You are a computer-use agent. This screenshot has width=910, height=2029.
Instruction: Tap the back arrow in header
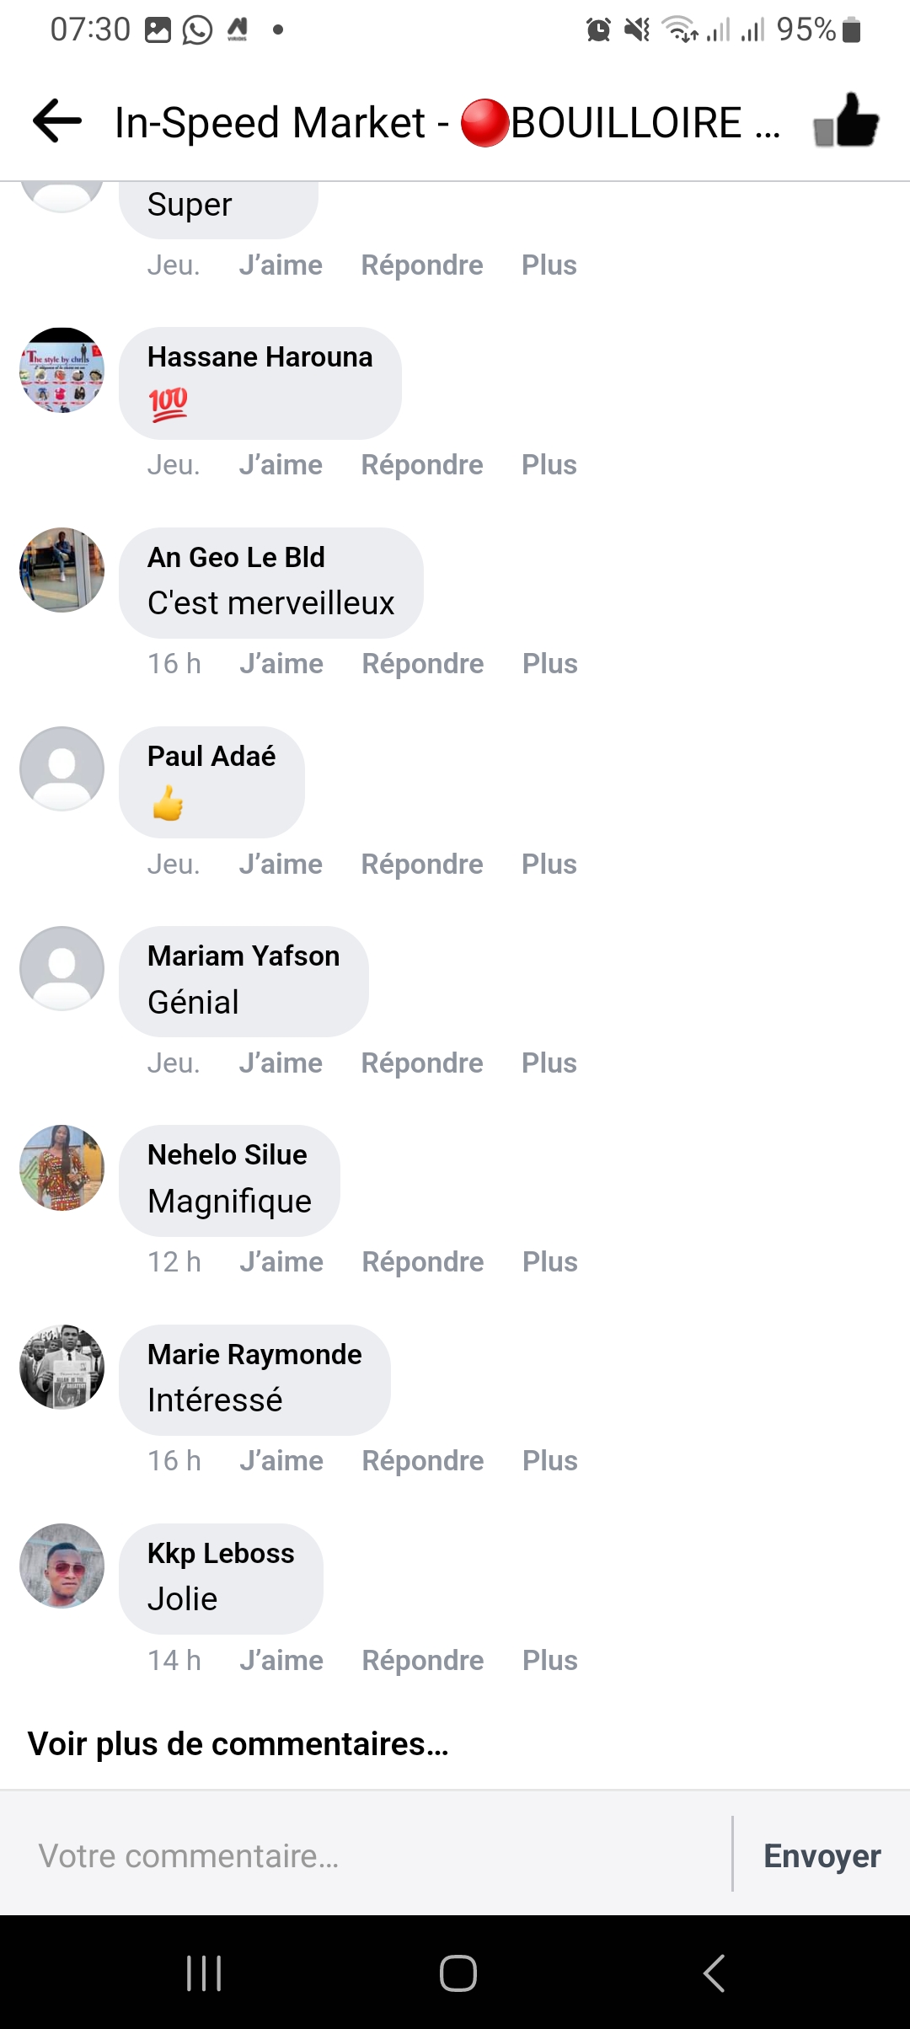tap(57, 122)
